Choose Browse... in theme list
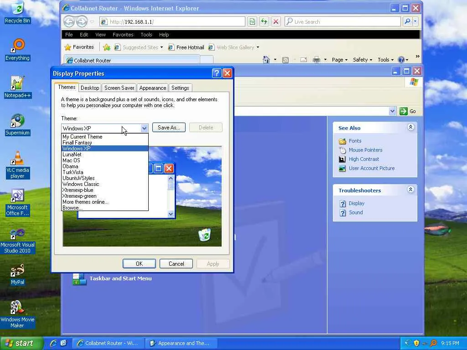The height and width of the screenshot is (350, 467). tap(105, 208)
